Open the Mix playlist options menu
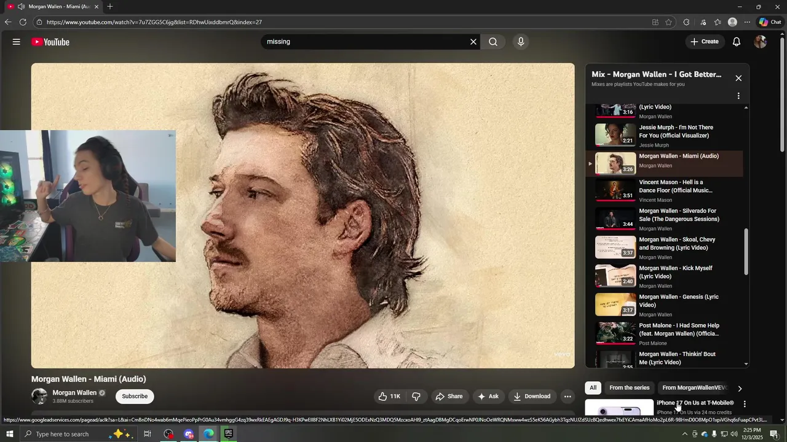Image resolution: width=787 pixels, height=442 pixels. point(738,96)
